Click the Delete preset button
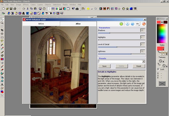Screen dimensions: 169x116 pos(121,66)
